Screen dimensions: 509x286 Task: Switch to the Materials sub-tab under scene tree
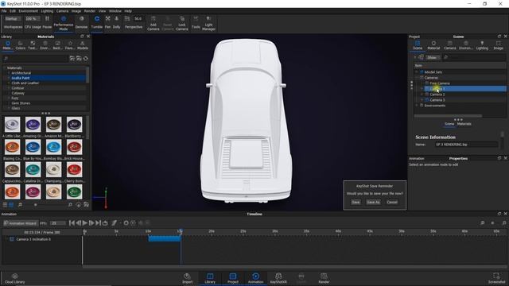(x=464, y=124)
